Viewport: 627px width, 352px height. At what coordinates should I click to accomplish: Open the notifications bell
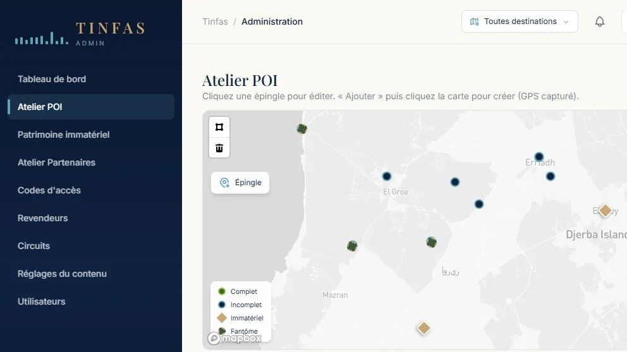[x=599, y=21]
